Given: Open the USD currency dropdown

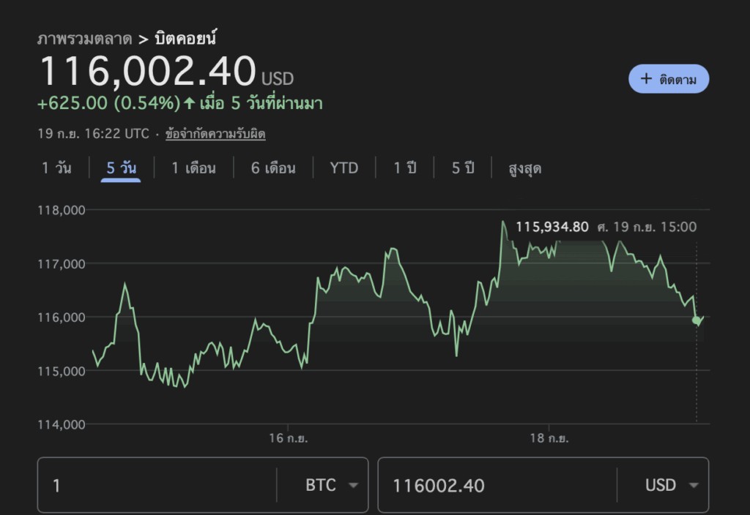Looking at the screenshot, I should tap(672, 486).
